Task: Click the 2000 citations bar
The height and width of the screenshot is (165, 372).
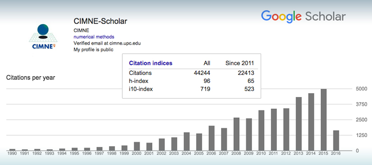Action: point(137,146)
